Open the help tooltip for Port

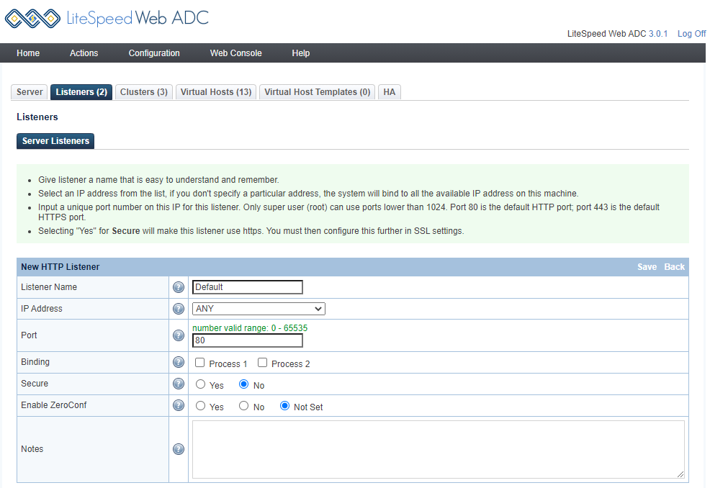point(179,335)
